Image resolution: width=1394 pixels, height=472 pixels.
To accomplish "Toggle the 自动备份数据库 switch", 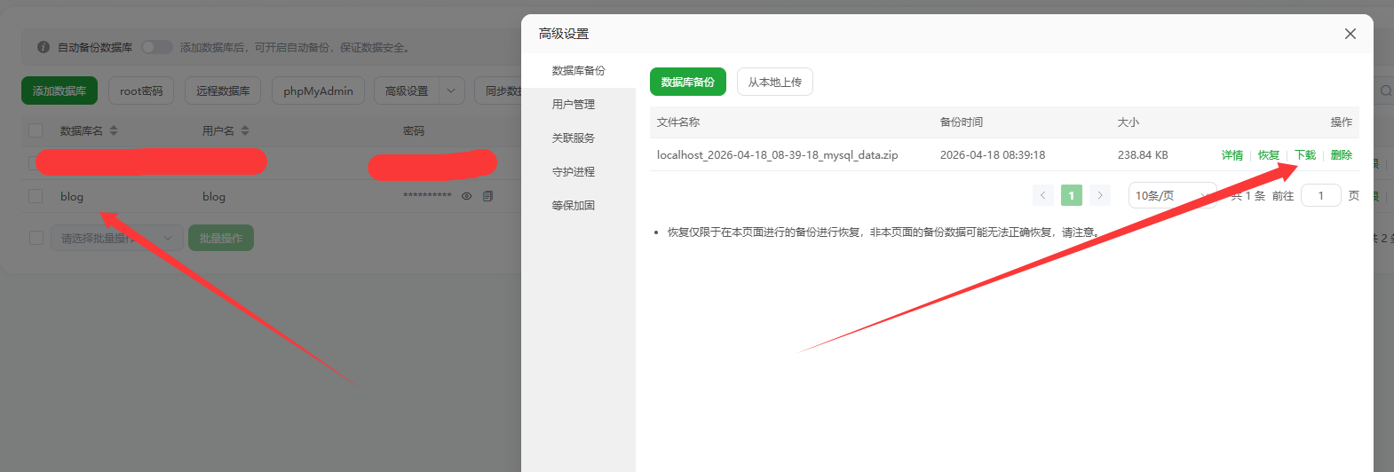I will point(157,47).
